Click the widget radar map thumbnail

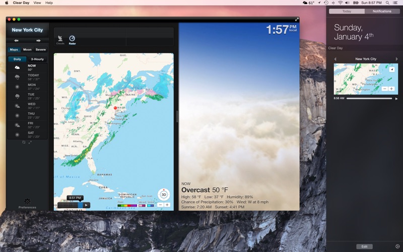point(366,79)
